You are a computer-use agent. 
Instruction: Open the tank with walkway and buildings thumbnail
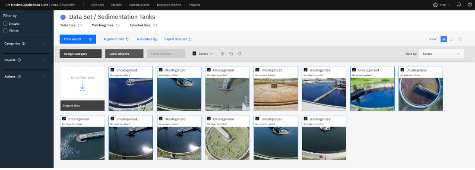(x=324, y=94)
